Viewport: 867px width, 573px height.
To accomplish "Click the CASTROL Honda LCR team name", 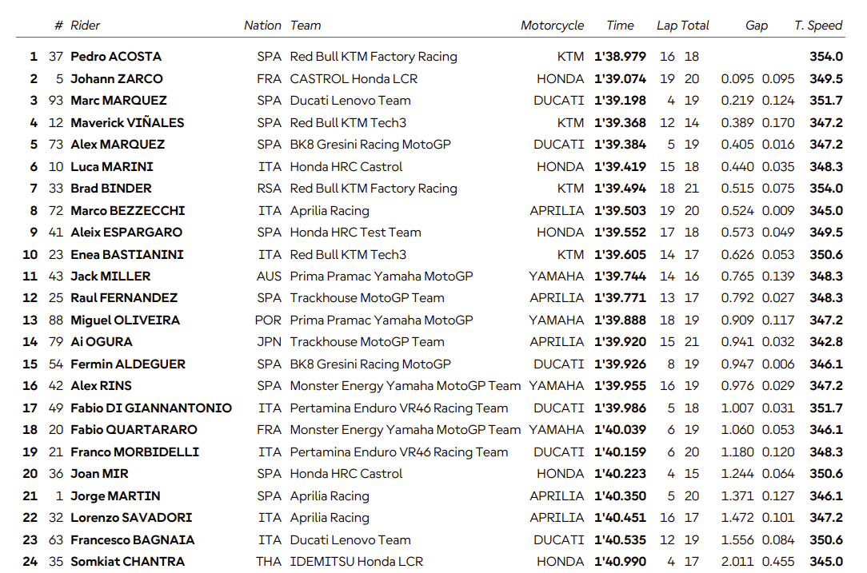I will (x=354, y=79).
